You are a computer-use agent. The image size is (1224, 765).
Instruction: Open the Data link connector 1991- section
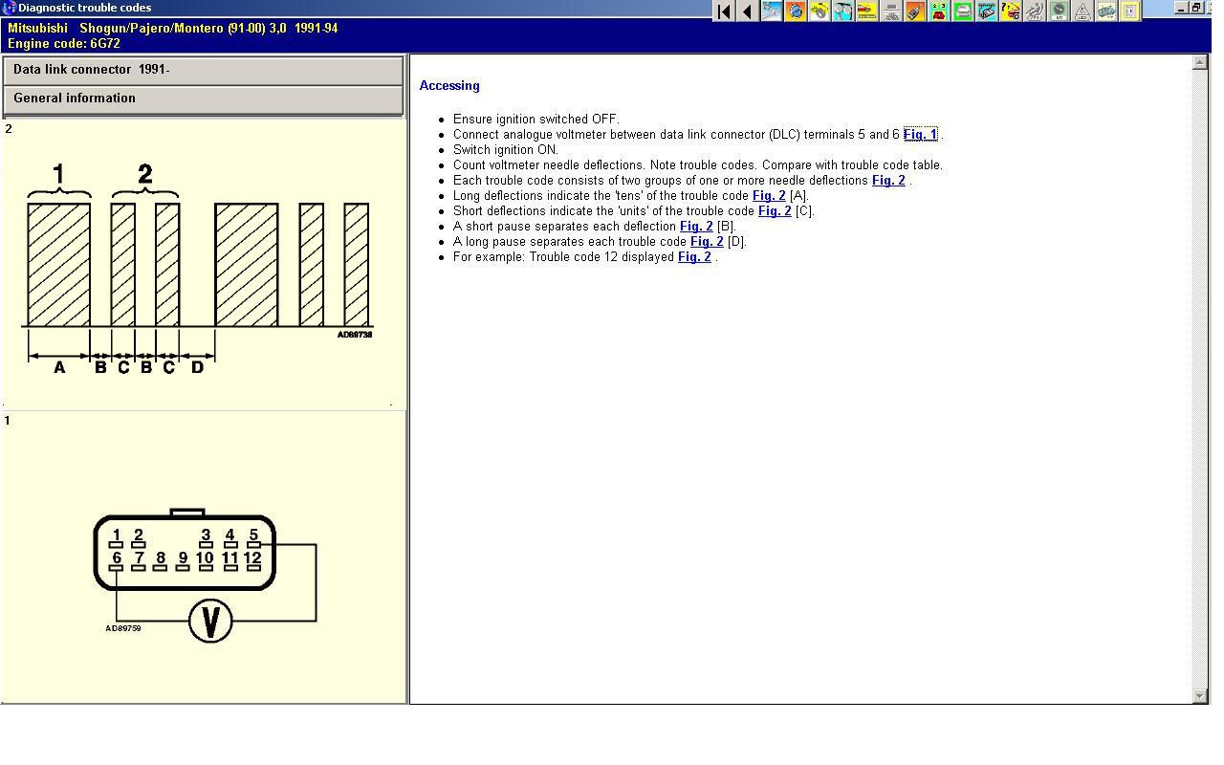click(x=203, y=71)
